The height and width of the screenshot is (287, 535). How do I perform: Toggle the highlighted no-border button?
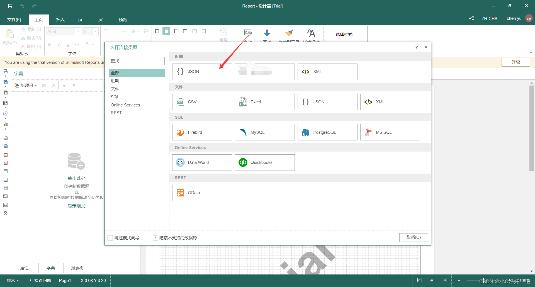166,31
